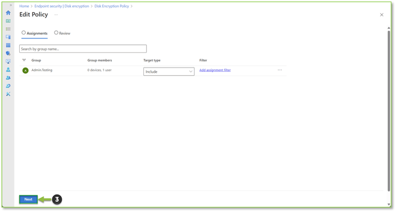Open row options for Admin.Testing group
396x212 pixels.
[280, 70]
